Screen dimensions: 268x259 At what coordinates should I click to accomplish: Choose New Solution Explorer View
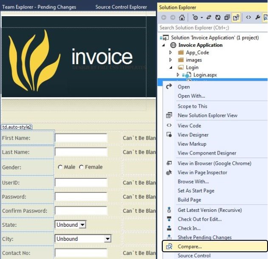coord(208,115)
